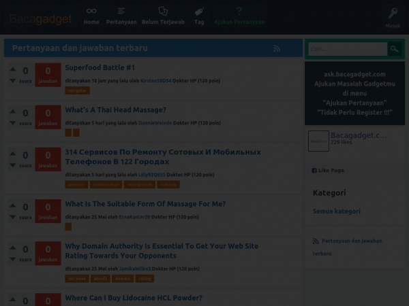
Task: Downvote the Thai Head Massage question
Action: (x=13, y=123)
